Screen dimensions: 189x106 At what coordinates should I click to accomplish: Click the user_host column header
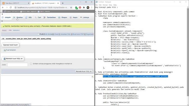(27, 39)
